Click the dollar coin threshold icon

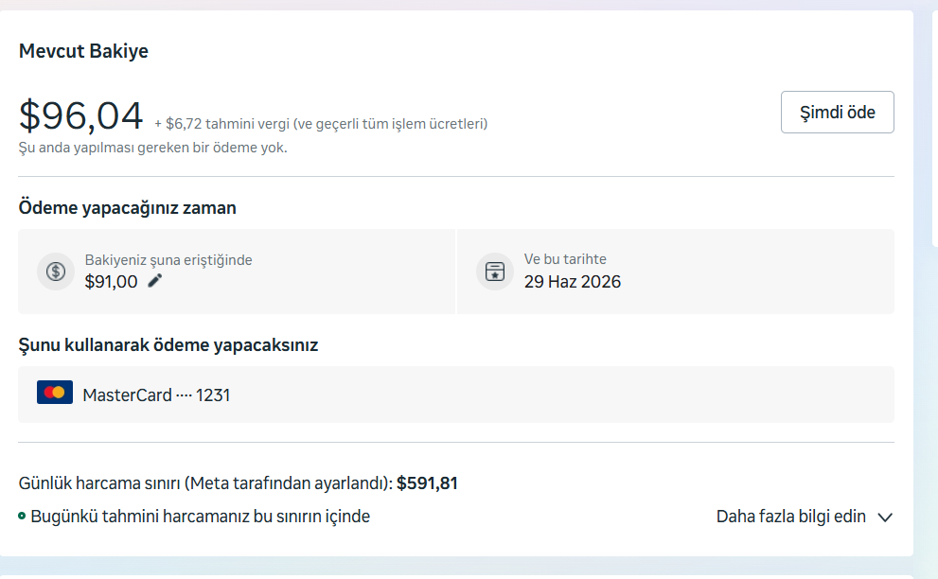pos(56,272)
